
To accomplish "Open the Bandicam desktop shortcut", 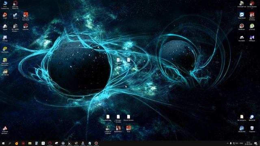I will (242, 27).
